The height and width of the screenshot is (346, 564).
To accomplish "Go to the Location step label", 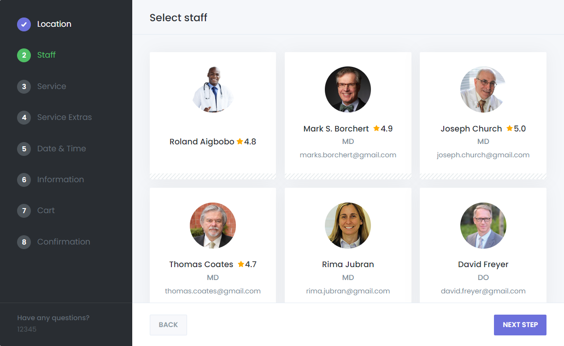I will (x=54, y=24).
